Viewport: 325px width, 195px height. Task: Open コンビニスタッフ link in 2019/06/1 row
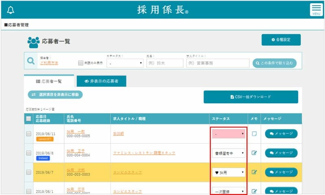pos(128,191)
